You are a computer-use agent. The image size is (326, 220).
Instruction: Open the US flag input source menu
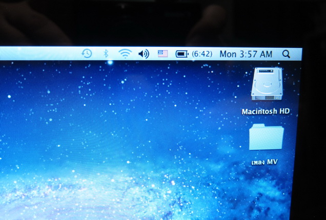[163, 54]
